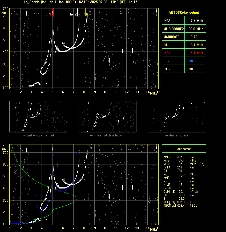
Task: Click the foF2 label in AUTOSCALA table
Action: click(167, 21)
